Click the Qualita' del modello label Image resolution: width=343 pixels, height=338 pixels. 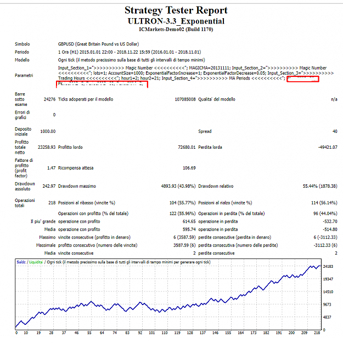point(217,99)
